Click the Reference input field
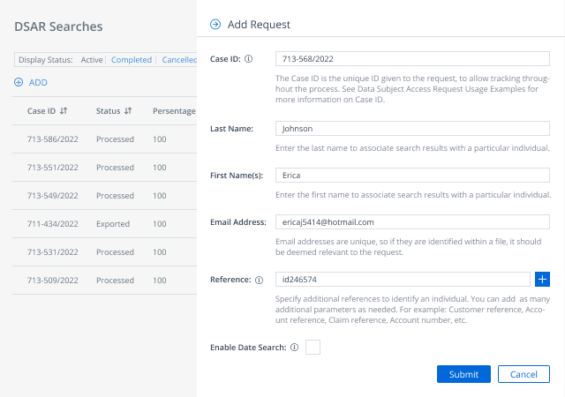The image size is (565, 397). click(403, 280)
